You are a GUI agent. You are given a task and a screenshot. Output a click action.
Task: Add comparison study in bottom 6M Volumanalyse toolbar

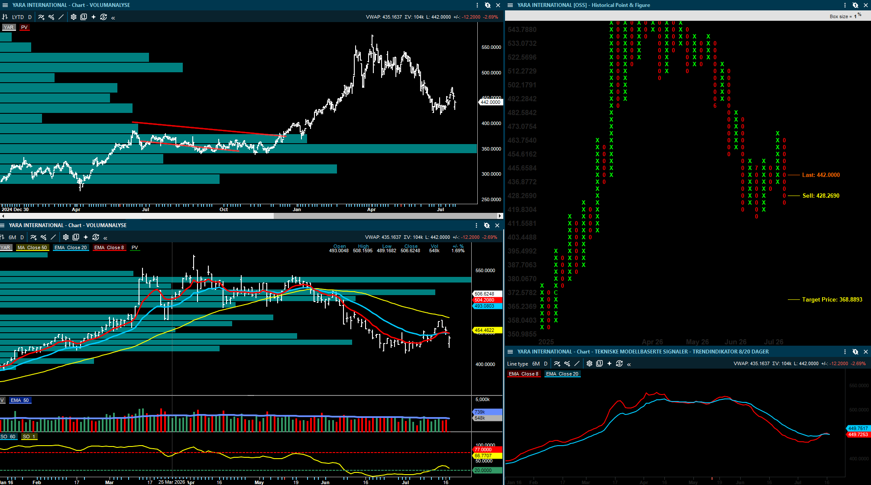point(43,237)
